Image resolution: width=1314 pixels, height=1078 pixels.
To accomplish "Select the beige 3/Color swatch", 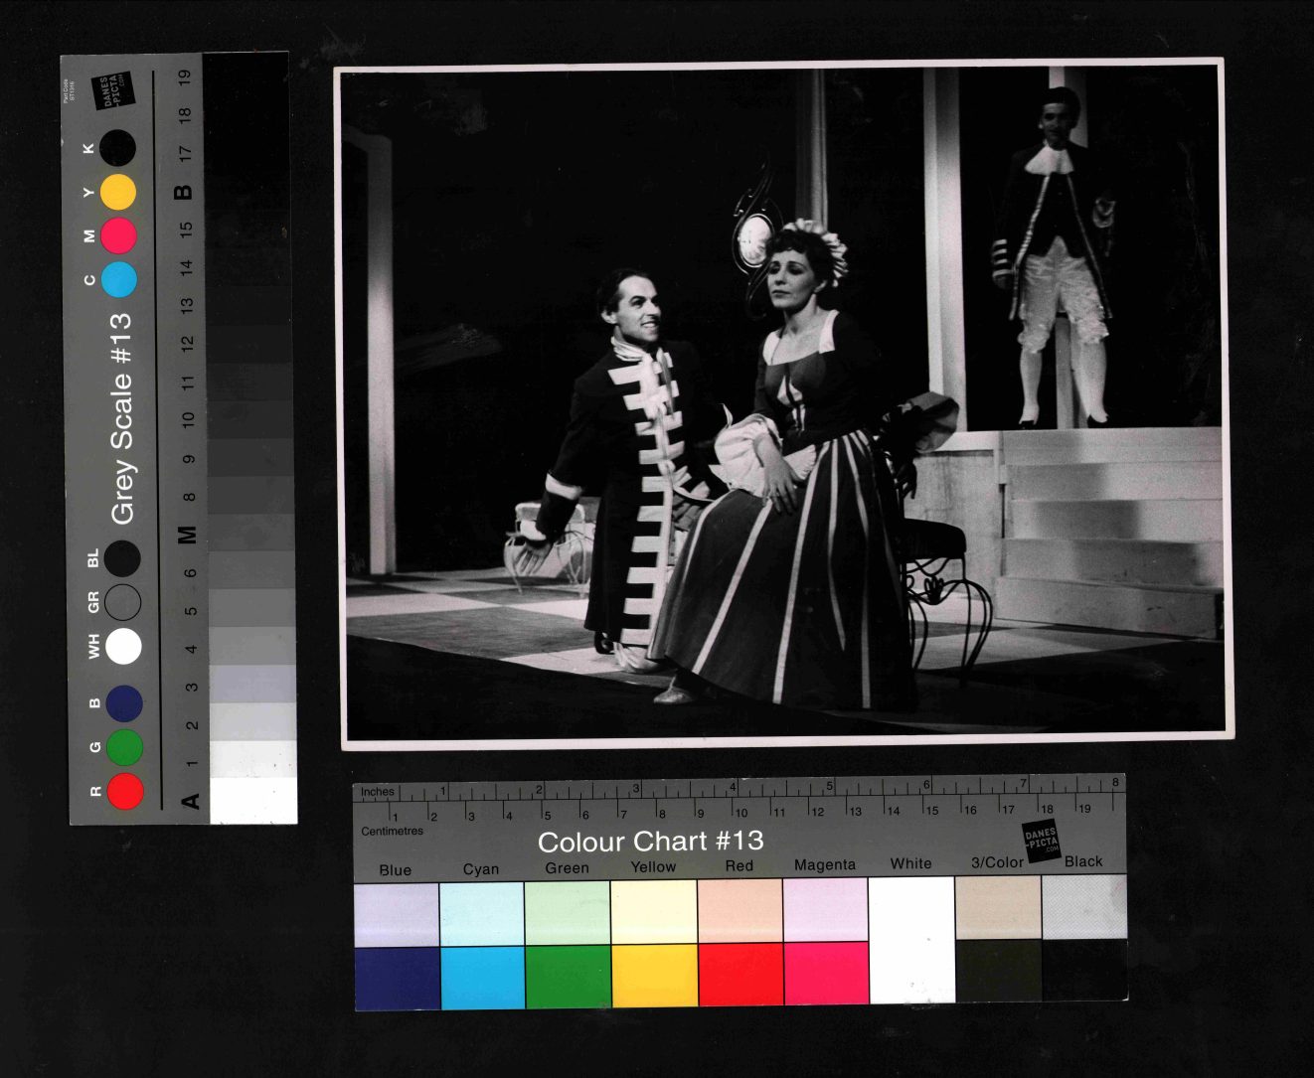I will 998,908.
